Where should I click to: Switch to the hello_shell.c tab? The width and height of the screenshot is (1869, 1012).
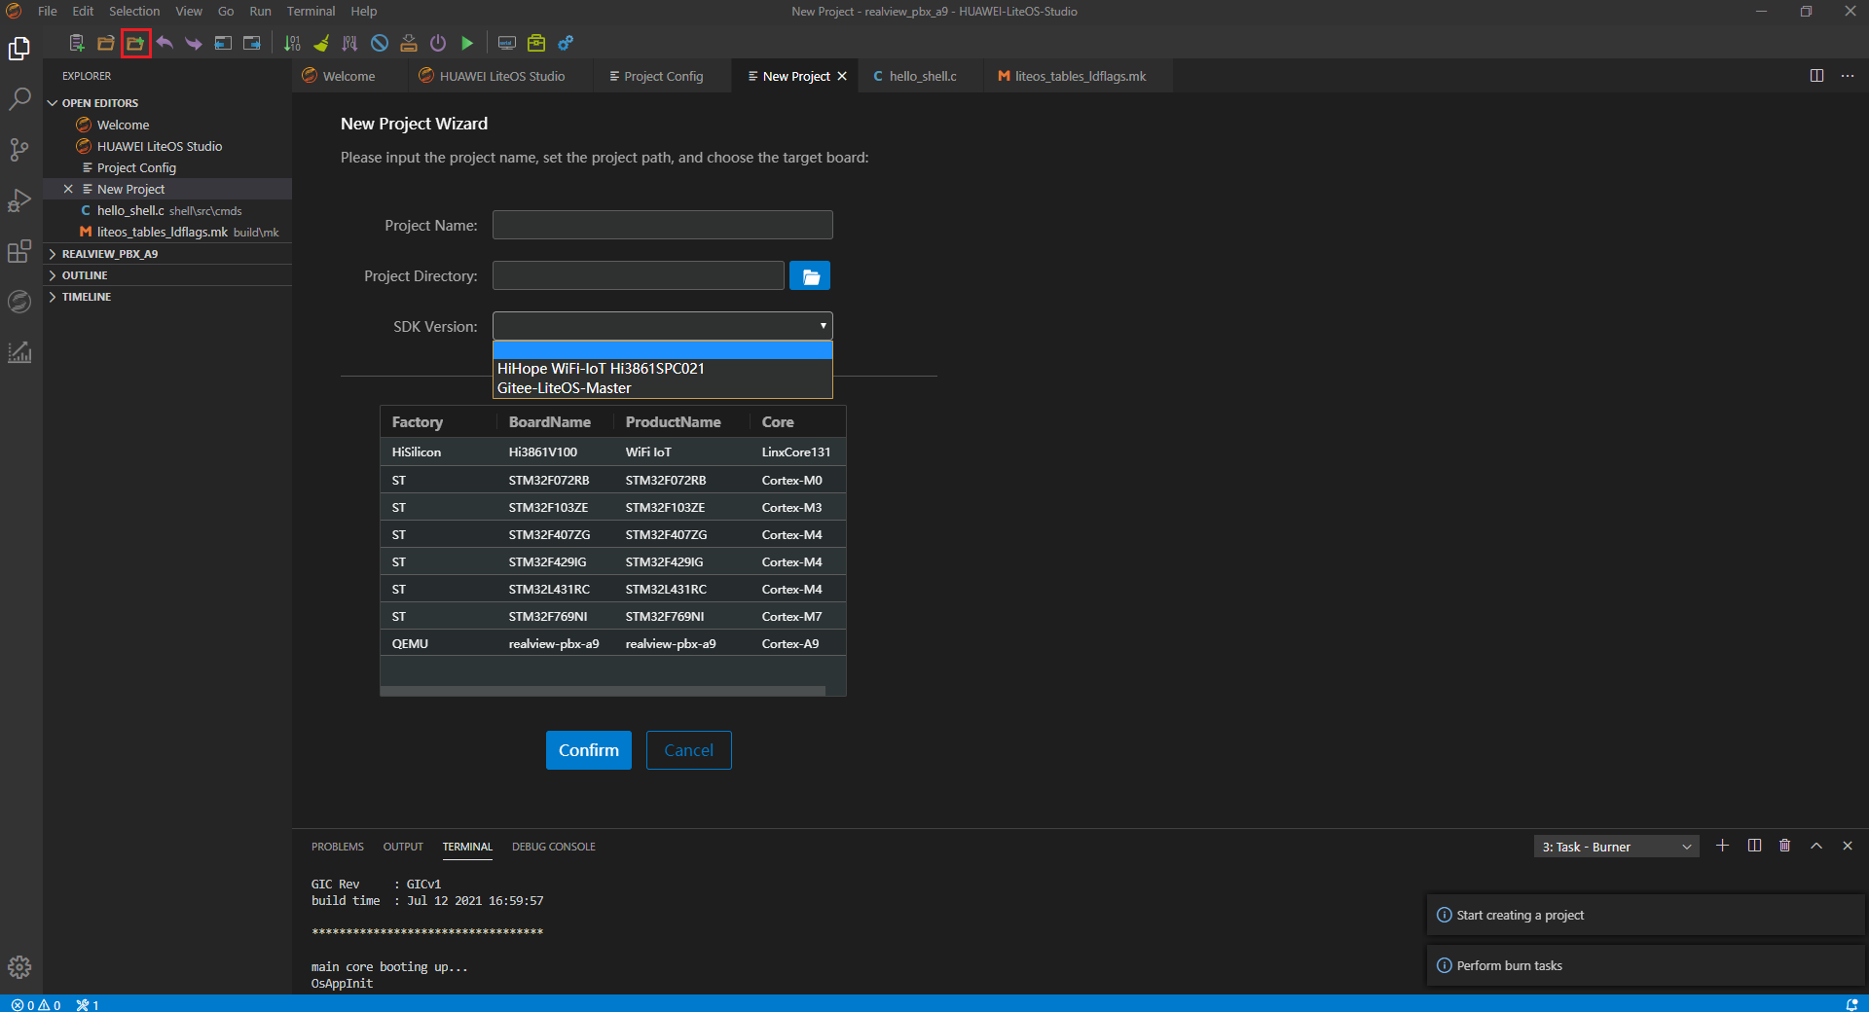click(920, 76)
